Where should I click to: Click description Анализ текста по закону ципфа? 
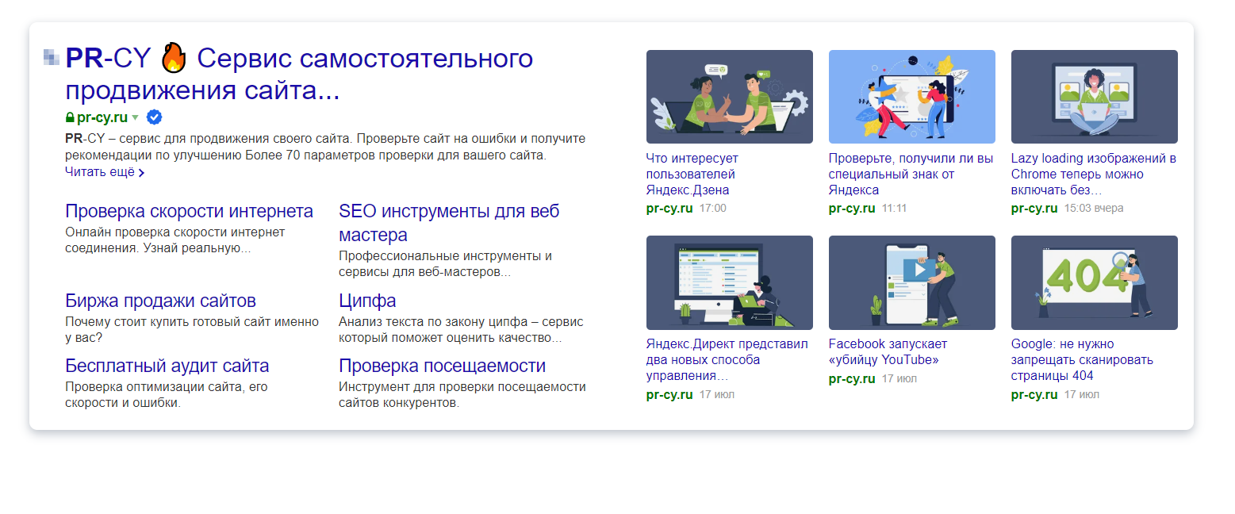pyautogui.click(x=461, y=329)
